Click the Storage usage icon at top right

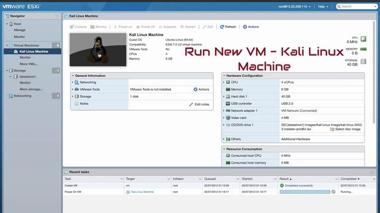click(363, 62)
